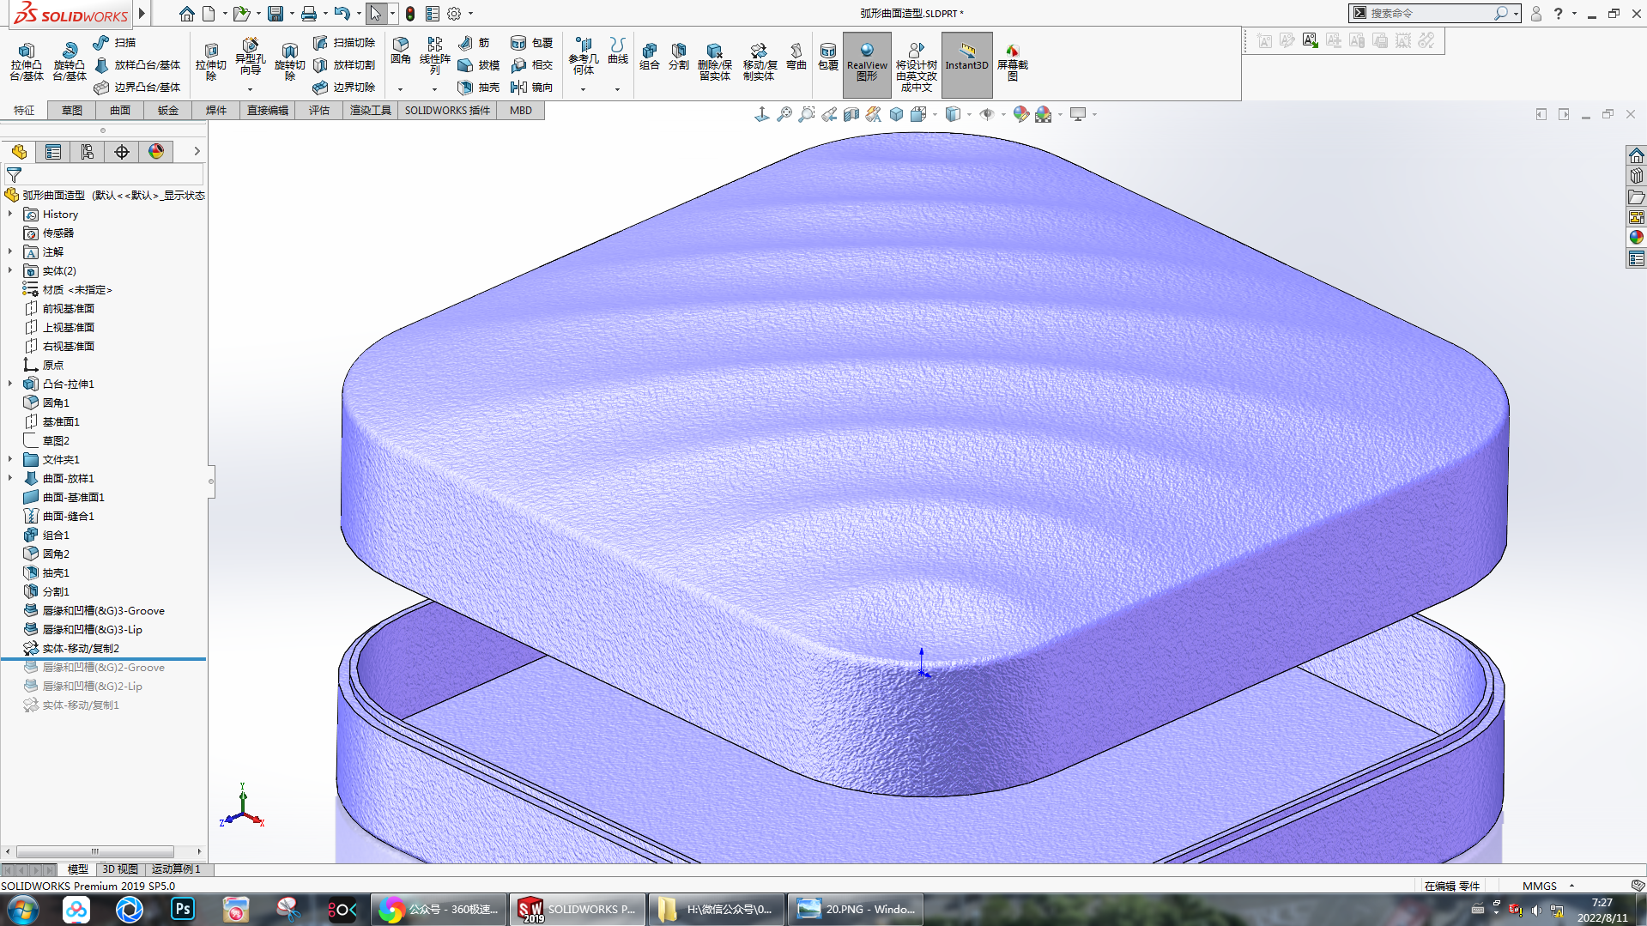Switch to the 钣金 (Sheet Metal) ribbon tab
Viewport: 1647px width, 926px height.
pyautogui.click(x=168, y=111)
